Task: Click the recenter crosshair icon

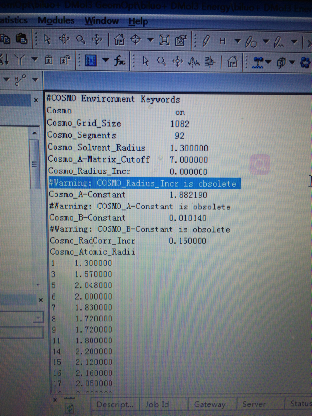Action: pyautogui.click(x=135, y=40)
